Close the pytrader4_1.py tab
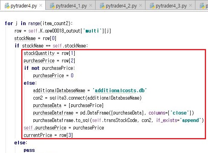208x153 pixels. coord(91,5)
